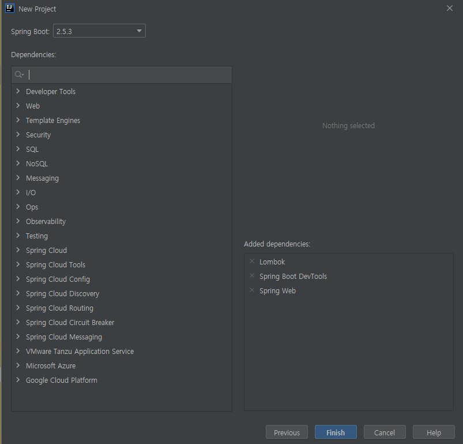463x444 pixels.
Task: Expand the Template Engines category
Action: coord(18,120)
